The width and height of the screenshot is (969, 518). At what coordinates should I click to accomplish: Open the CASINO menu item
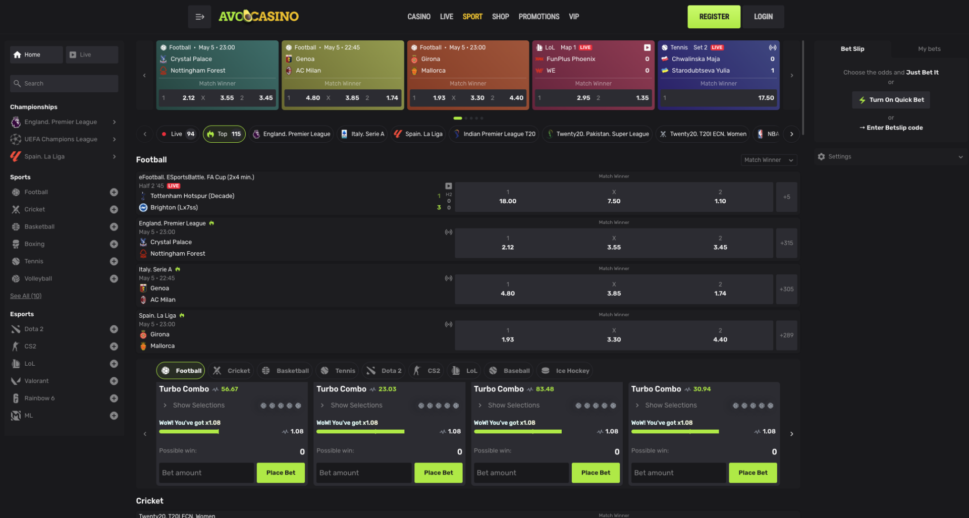click(419, 17)
